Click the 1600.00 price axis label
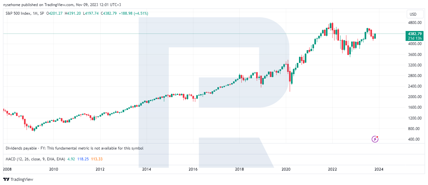Image resolution: width=428 pixels, height=185 pixels. pyautogui.click(x=414, y=107)
